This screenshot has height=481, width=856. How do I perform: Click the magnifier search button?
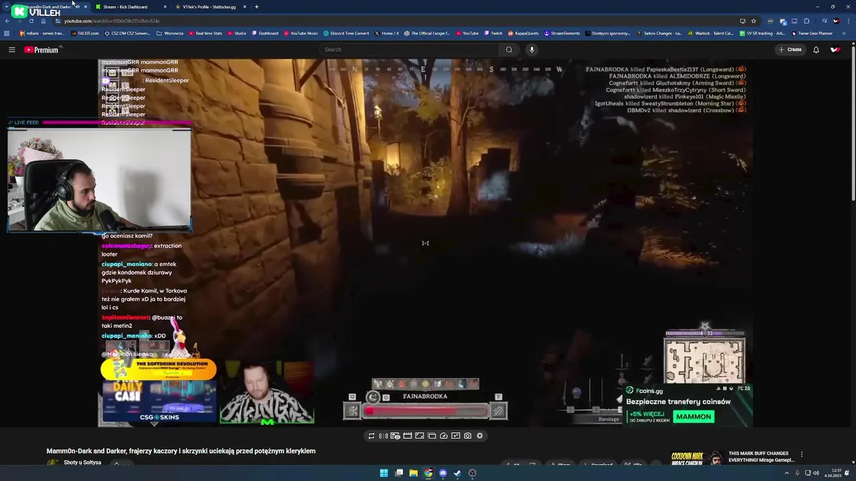point(509,49)
